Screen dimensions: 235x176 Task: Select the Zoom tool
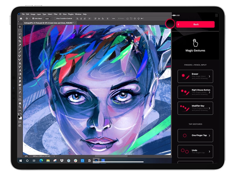pos(20,107)
